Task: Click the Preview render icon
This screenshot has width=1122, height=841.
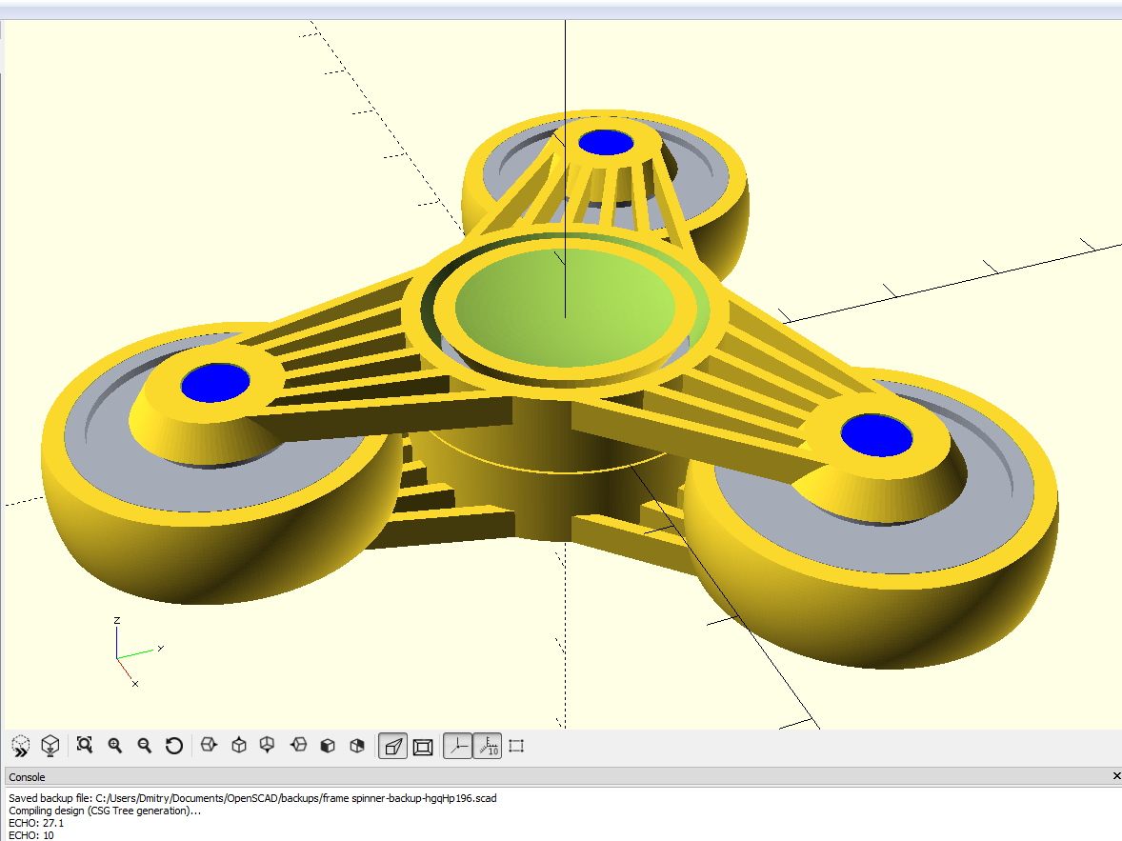Action: point(21,747)
